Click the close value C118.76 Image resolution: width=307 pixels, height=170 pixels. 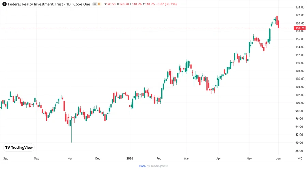click(x=149, y=4)
